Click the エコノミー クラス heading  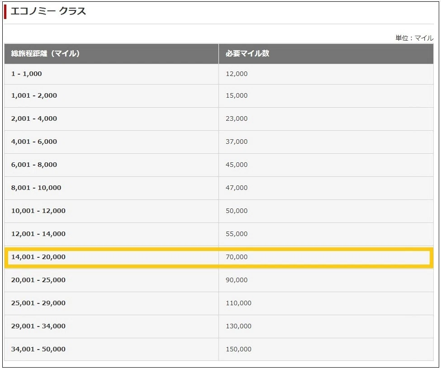[x=48, y=11]
